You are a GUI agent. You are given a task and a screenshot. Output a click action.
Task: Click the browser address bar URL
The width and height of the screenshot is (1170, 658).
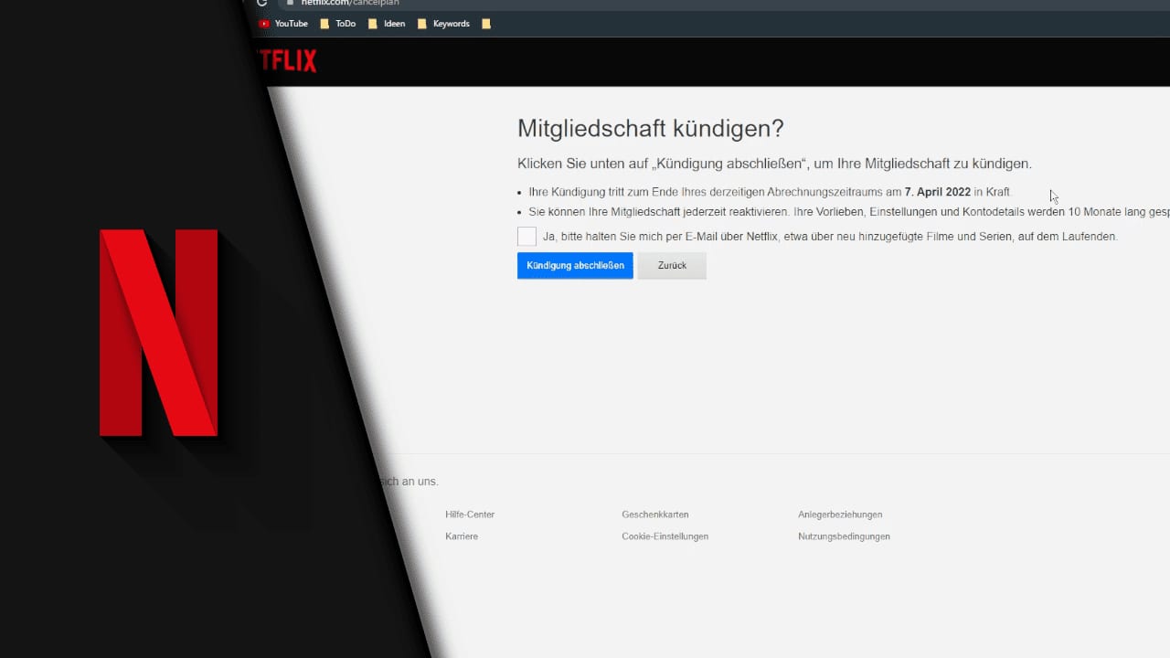[350, 3]
